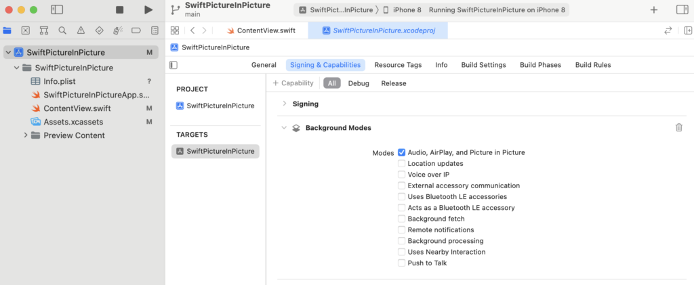Select the All configuration filter
The height and width of the screenshot is (285, 694).
[x=332, y=83]
